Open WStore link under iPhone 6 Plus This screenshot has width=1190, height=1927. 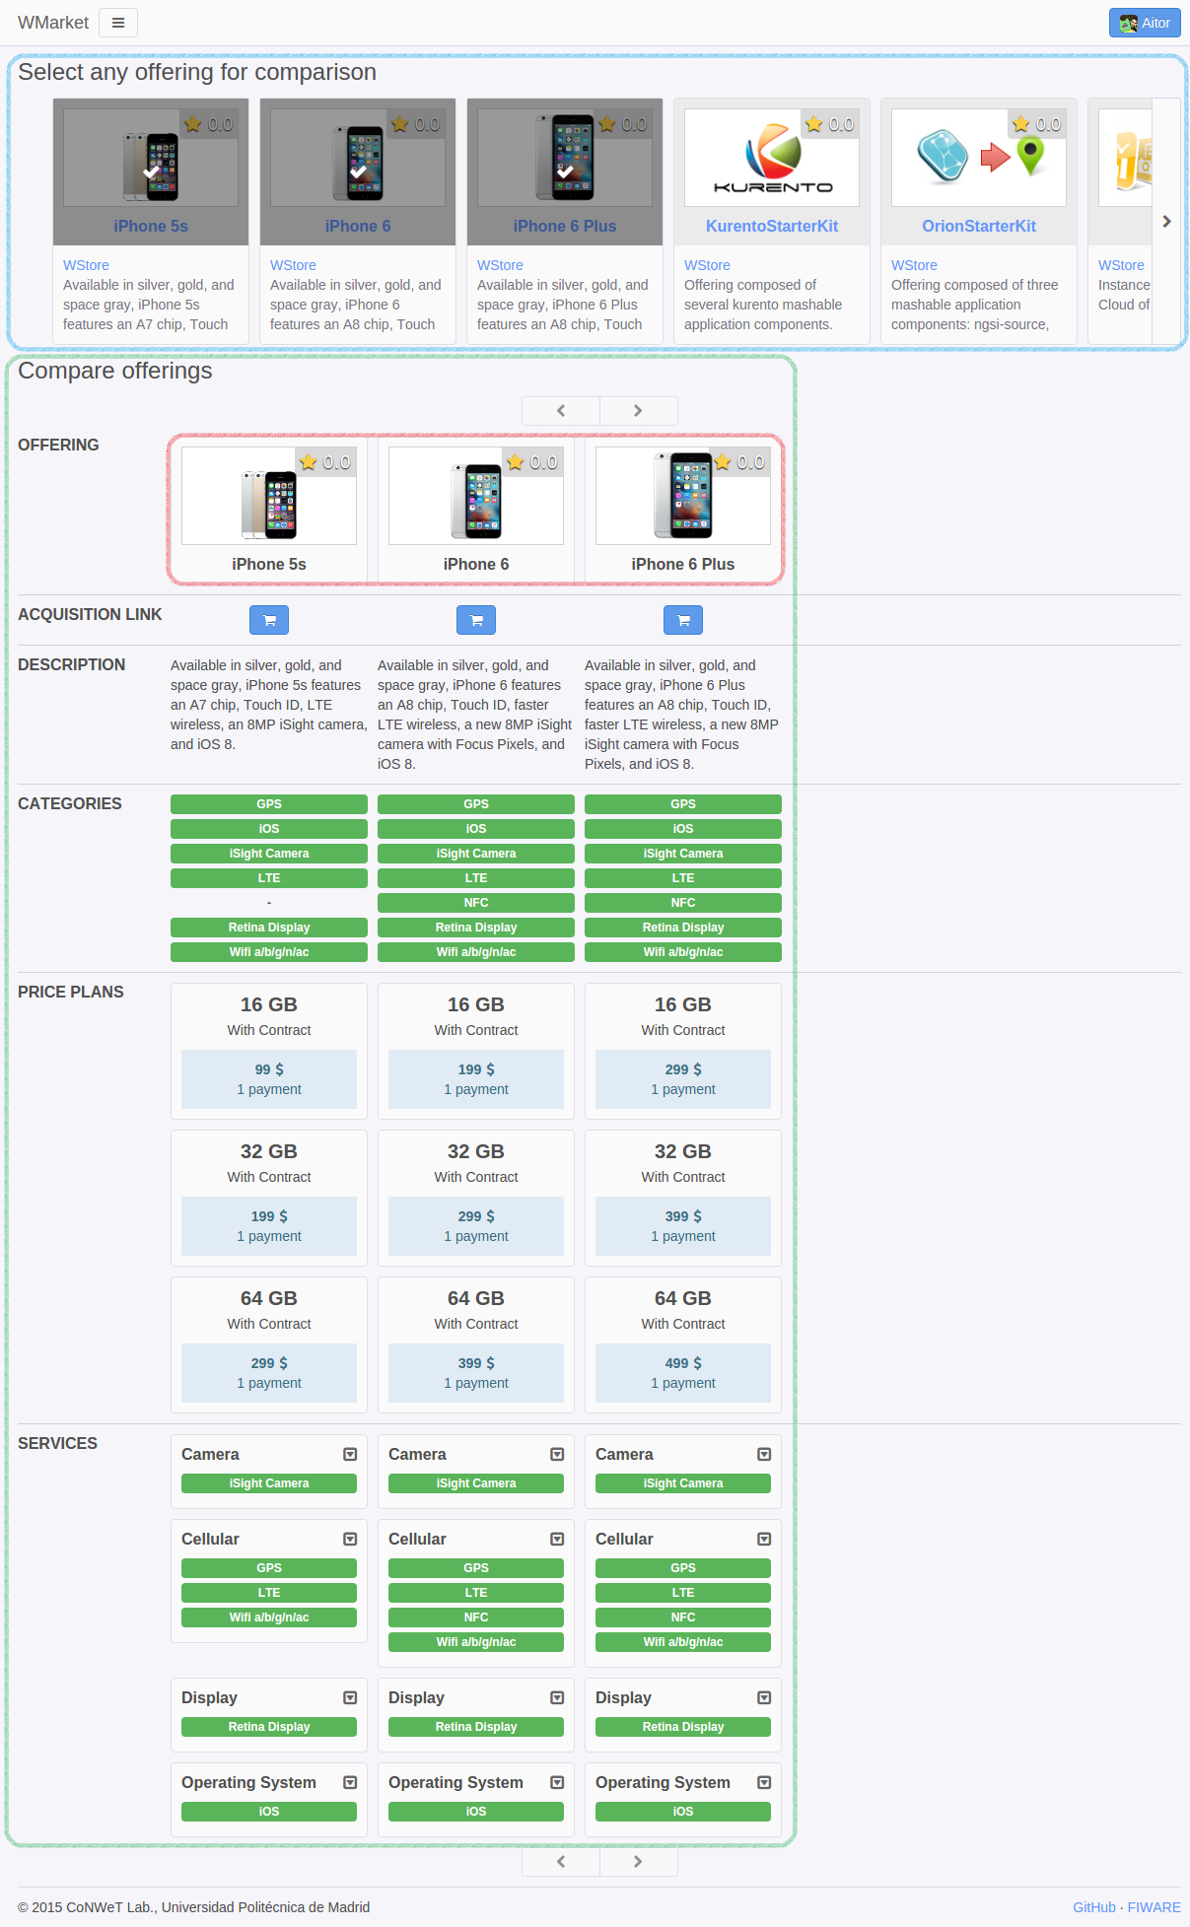coord(500,265)
